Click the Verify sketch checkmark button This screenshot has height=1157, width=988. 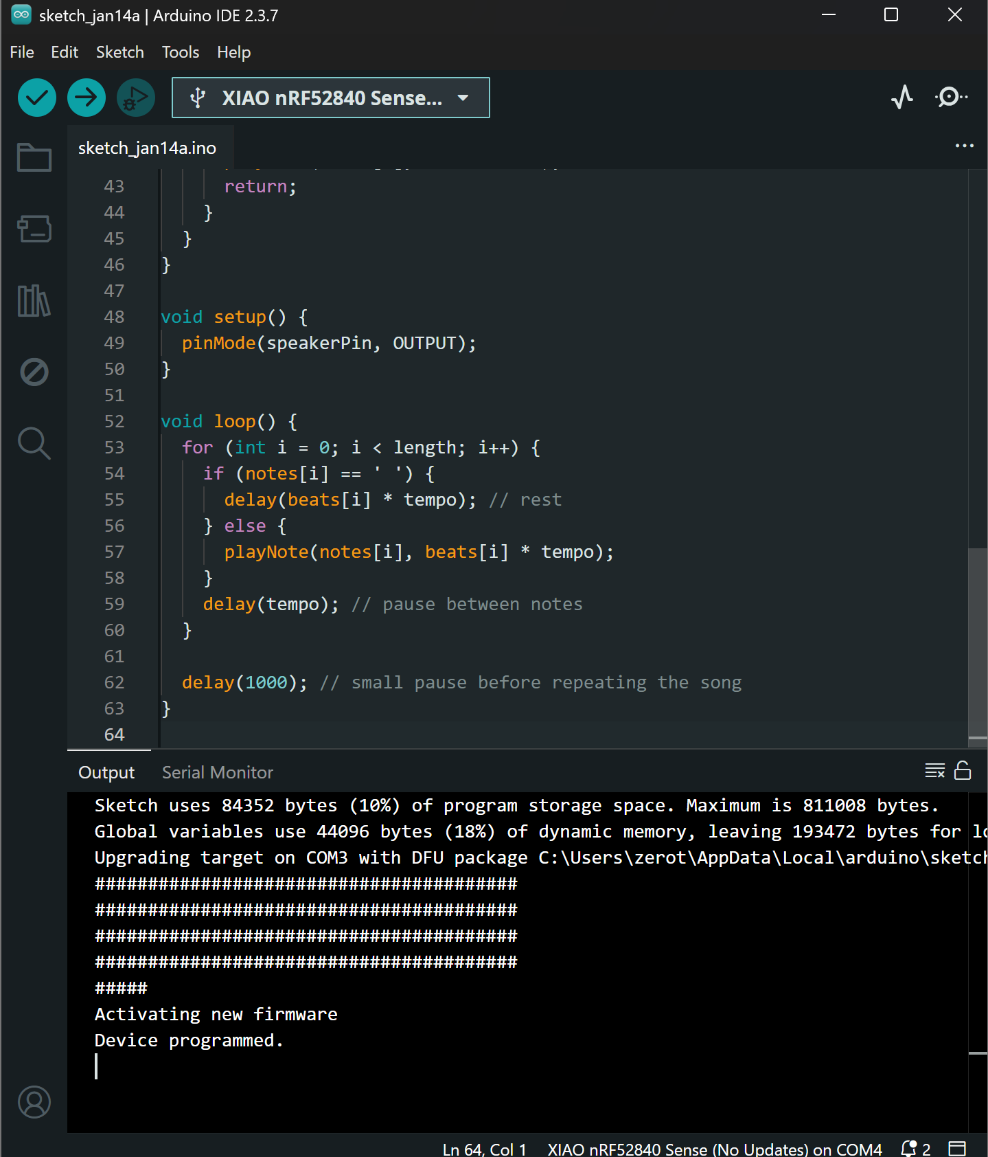tap(37, 98)
